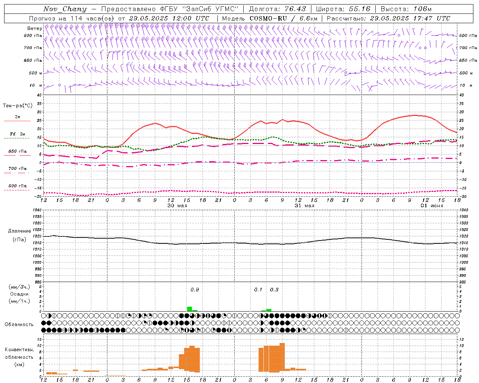Screen dimensions: 479x383
Task: Click the '01 июня' date label
Action: pyautogui.click(x=431, y=206)
